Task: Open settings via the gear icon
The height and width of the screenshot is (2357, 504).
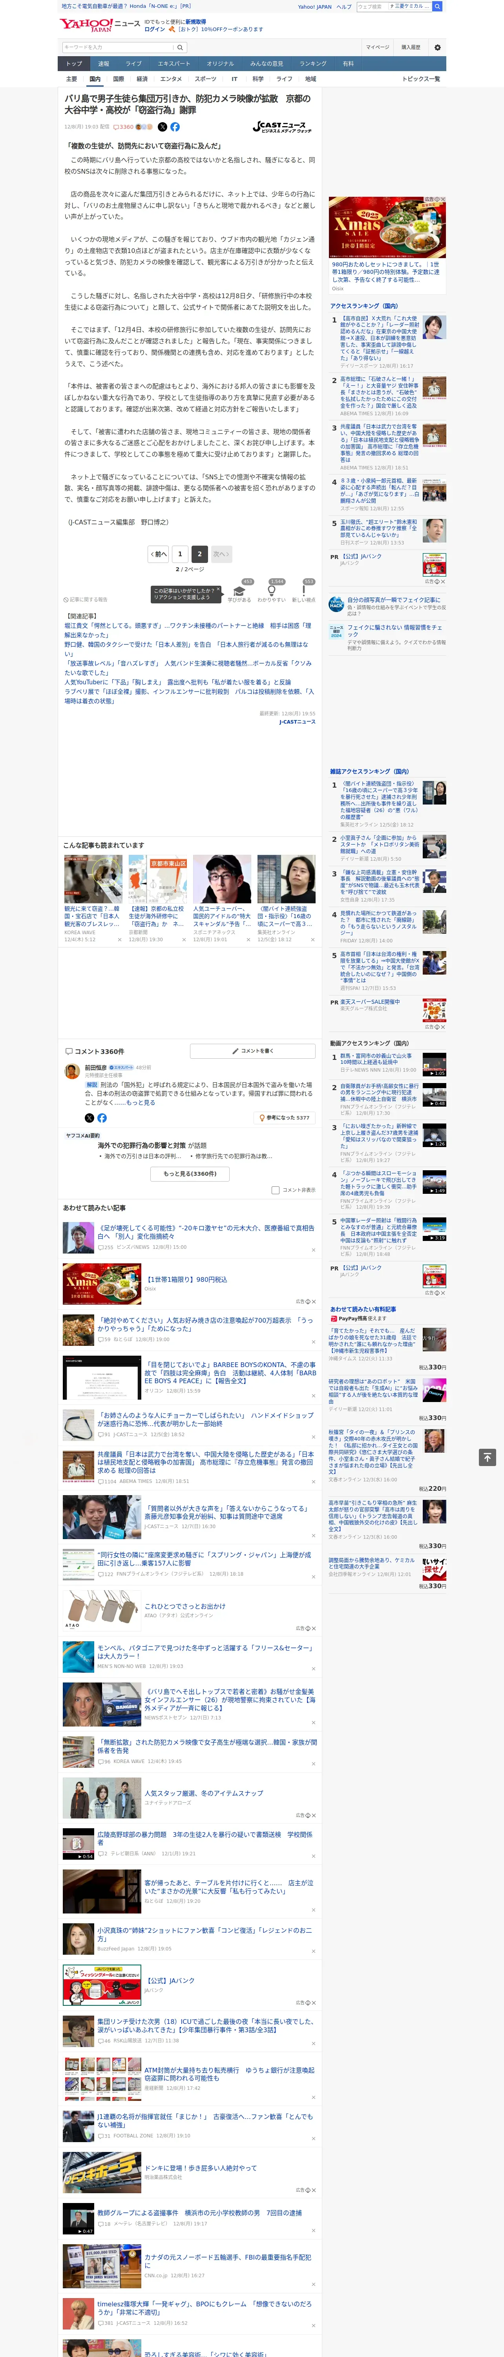Action: pyautogui.click(x=437, y=48)
